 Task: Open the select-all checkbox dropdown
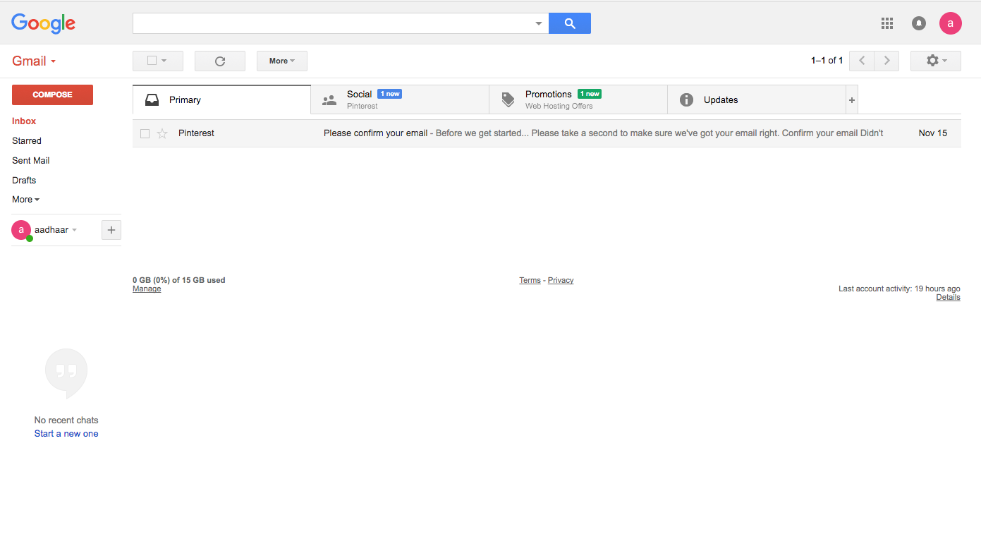158,61
